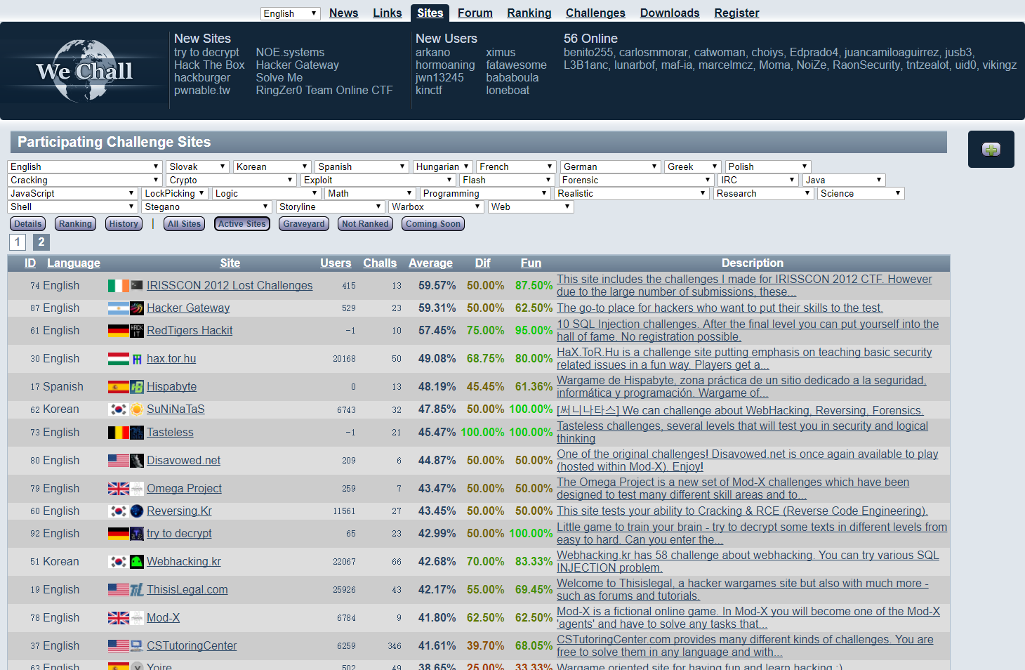This screenshot has width=1025, height=670.
Task: Open the site language selector beside News
Action: [x=291, y=13]
